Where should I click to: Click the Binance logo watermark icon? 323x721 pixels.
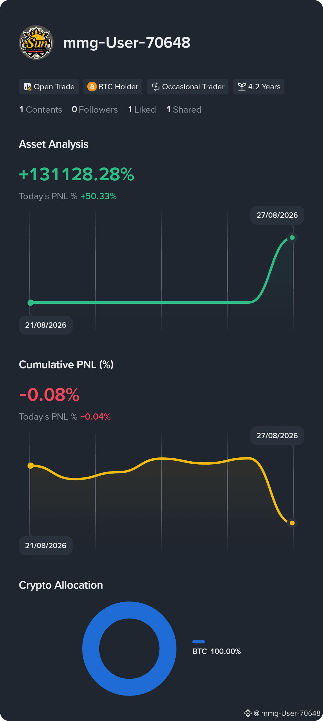tap(248, 713)
